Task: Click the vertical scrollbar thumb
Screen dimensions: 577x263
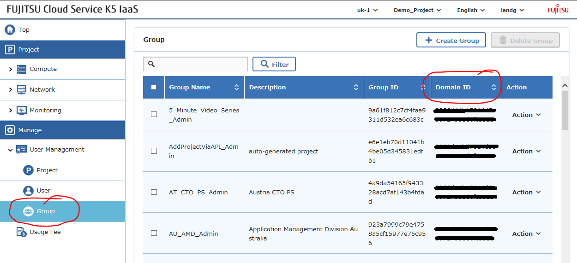Action: coord(565,111)
